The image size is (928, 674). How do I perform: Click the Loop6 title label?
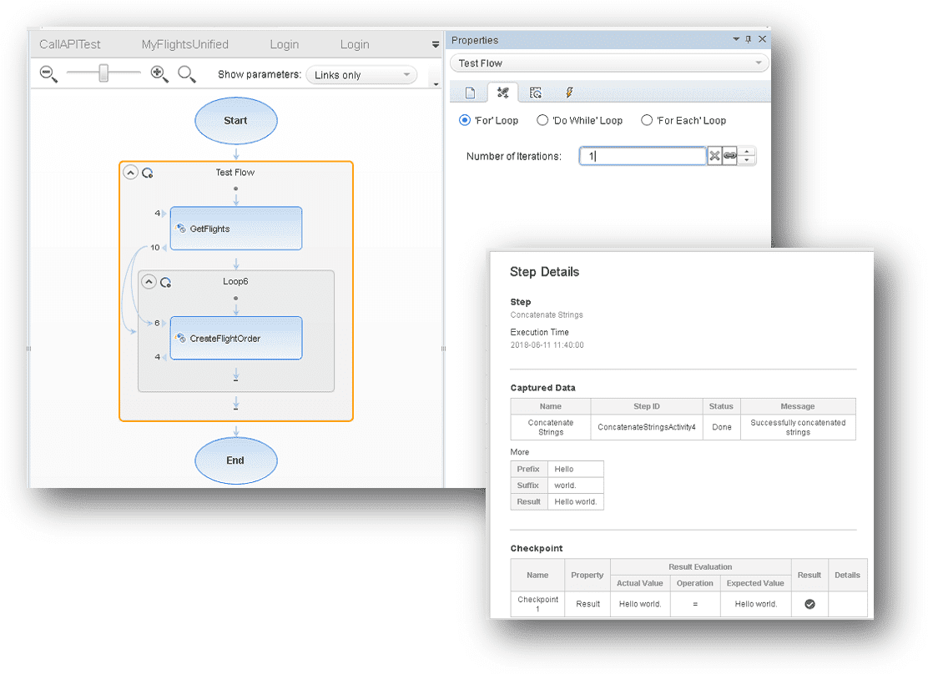(x=235, y=281)
